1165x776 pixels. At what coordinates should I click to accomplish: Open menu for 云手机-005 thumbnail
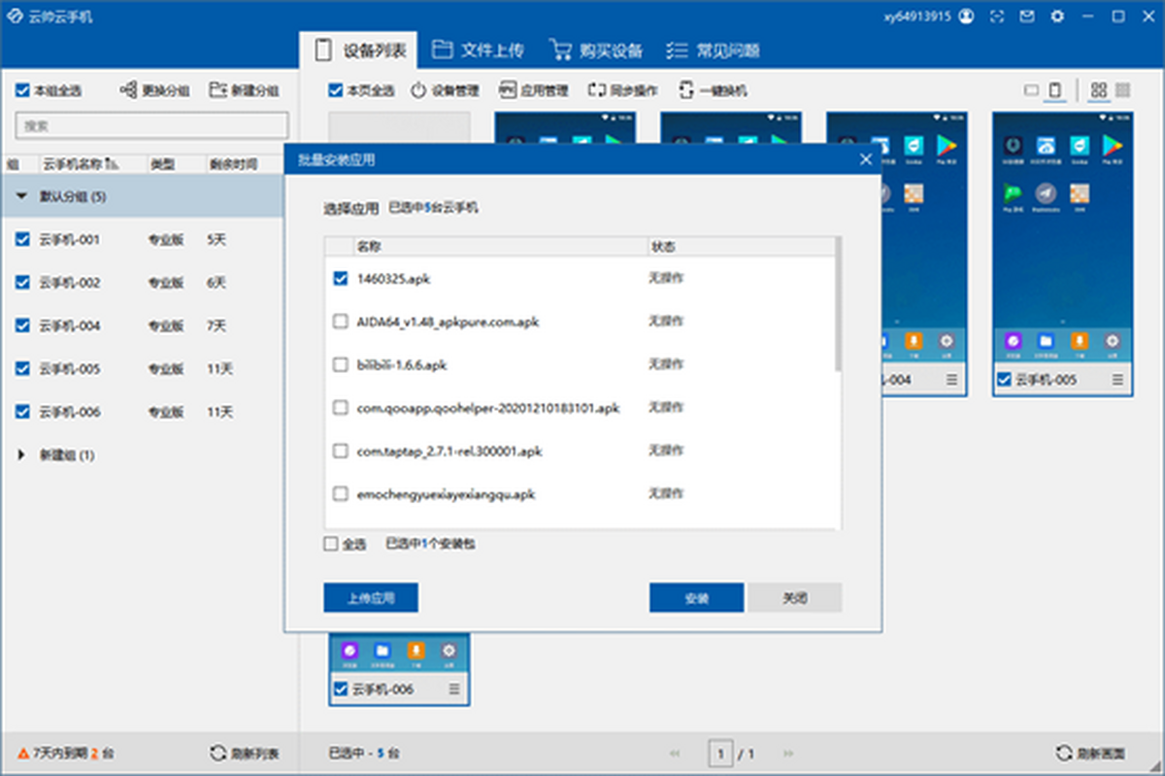pos(1117,380)
